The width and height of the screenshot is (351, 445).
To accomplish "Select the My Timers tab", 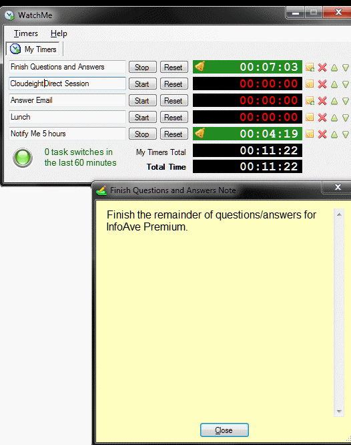I will pos(33,49).
